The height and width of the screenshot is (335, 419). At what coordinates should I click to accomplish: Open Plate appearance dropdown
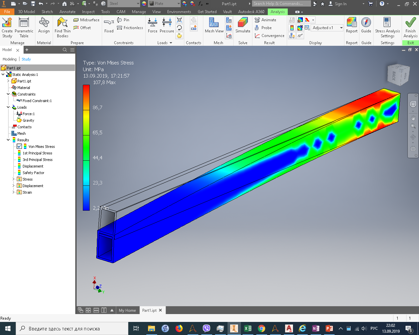point(164,4)
